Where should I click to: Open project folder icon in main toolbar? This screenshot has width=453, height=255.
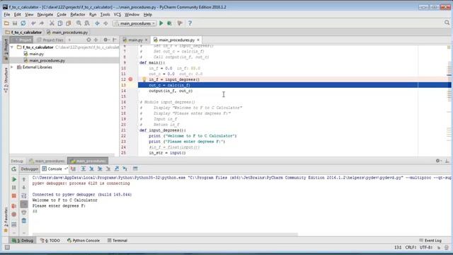6,23
